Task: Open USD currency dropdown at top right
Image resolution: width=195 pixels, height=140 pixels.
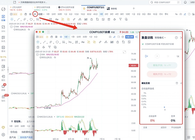Action: (x=192, y=2)
